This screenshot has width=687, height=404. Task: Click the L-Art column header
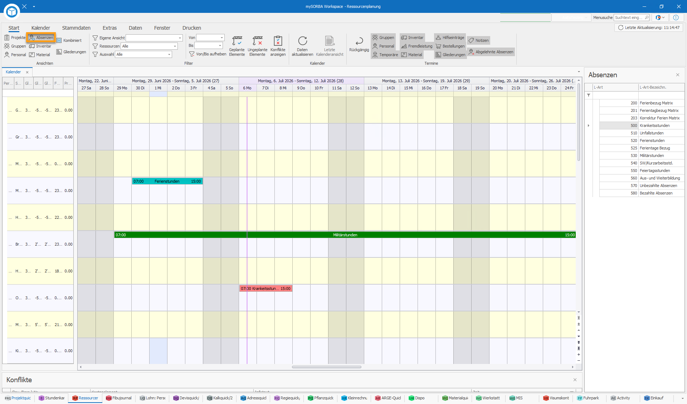615,87
